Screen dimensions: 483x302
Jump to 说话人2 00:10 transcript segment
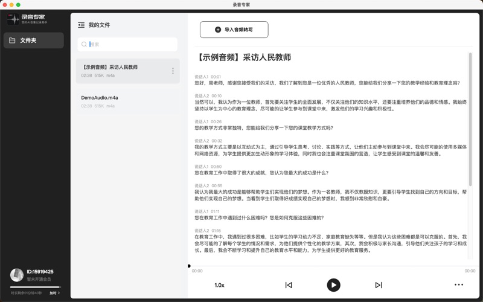(x=208, y=95)
